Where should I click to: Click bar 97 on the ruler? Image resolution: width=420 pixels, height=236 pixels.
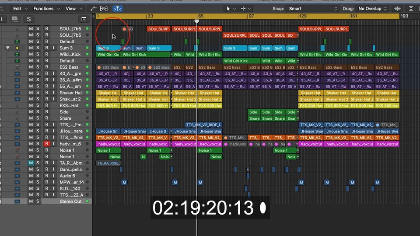pyautogui.click(x=251, y=16)
